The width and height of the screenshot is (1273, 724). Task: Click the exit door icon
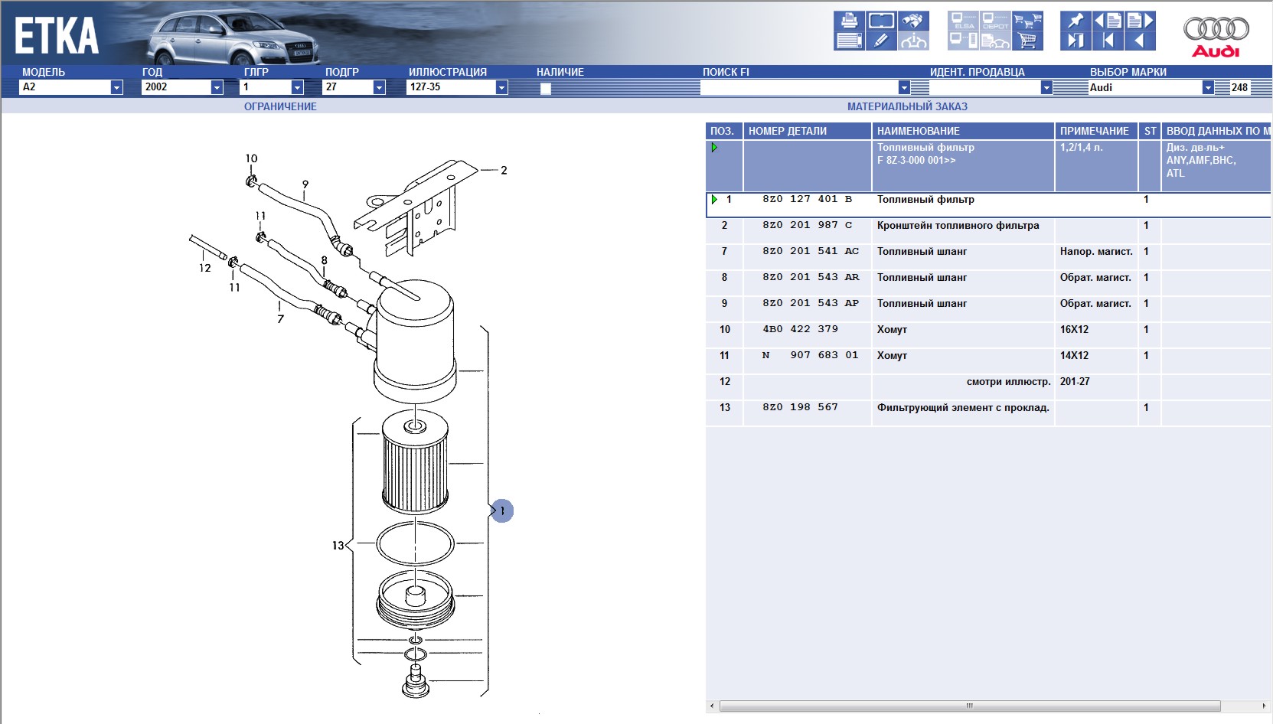[1076, 41]
